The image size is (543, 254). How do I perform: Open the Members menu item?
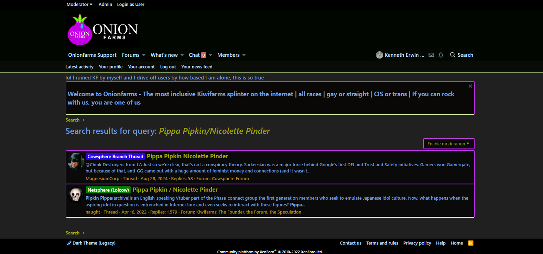click(228, 55)
